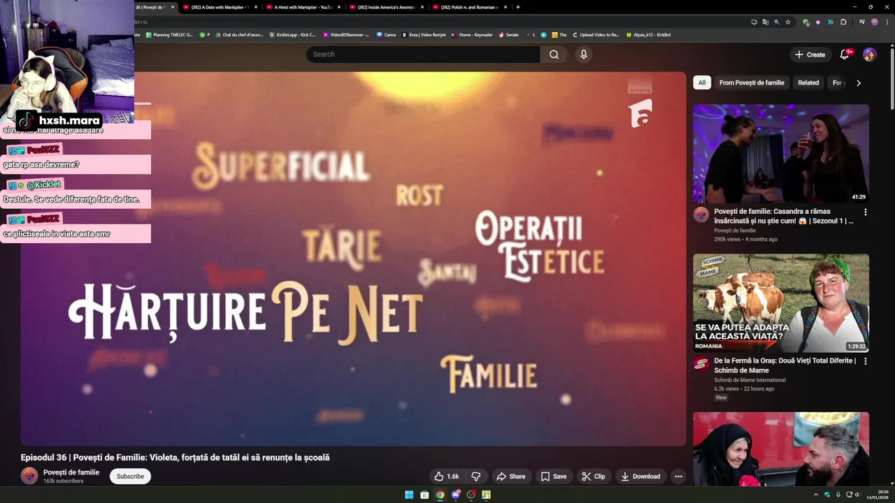The height and width of the screenshot is (503, 895).
Task: Open YouTube notifications bell
Action: (845, 54)
